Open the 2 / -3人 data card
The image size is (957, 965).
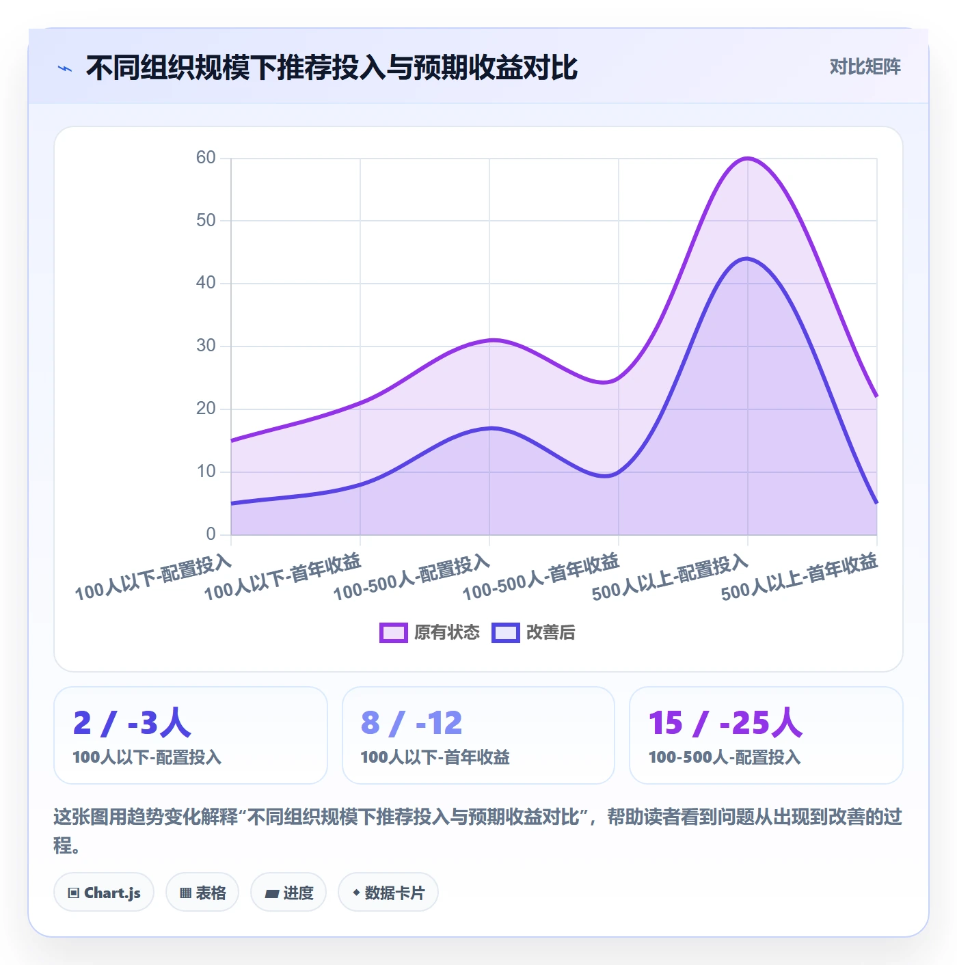coord(191,735)
